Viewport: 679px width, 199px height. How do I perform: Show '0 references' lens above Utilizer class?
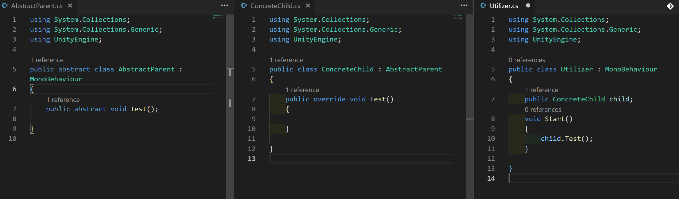click(x=527, y=60)
